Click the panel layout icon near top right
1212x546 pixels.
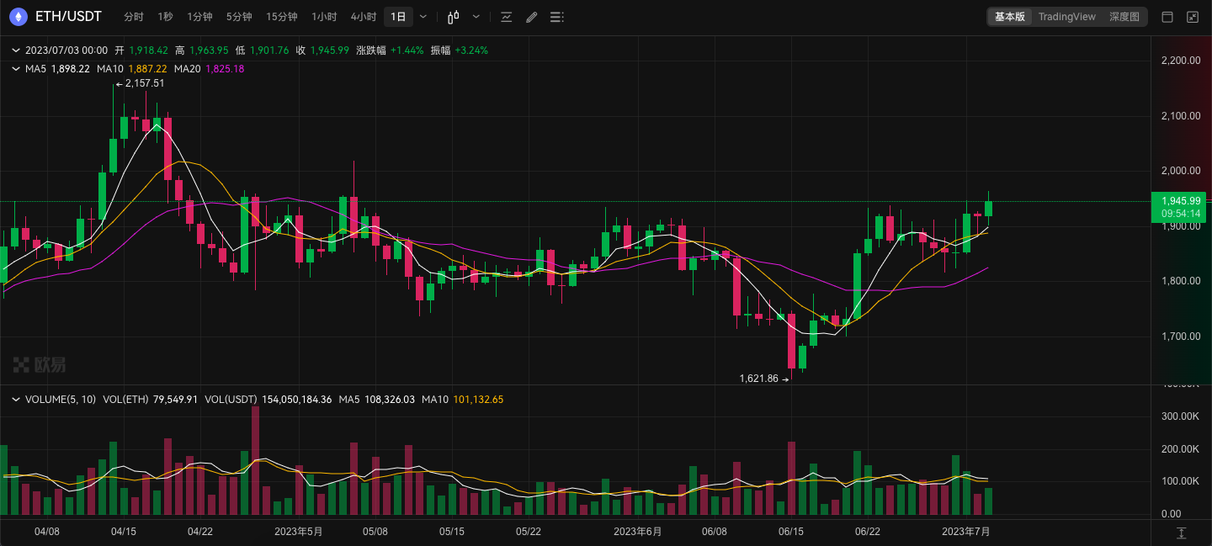point(1167,17)
